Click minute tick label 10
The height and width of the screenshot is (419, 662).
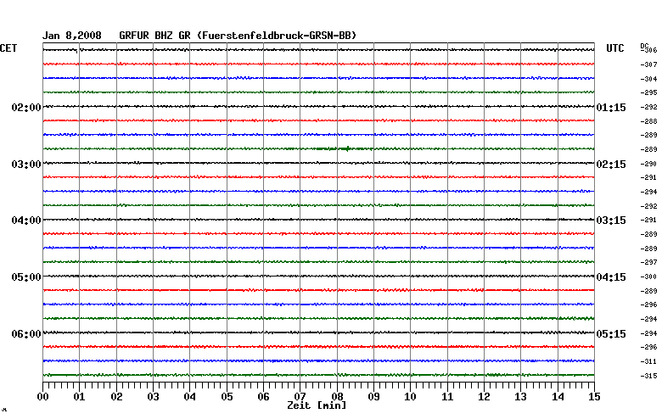pos(411,397)
